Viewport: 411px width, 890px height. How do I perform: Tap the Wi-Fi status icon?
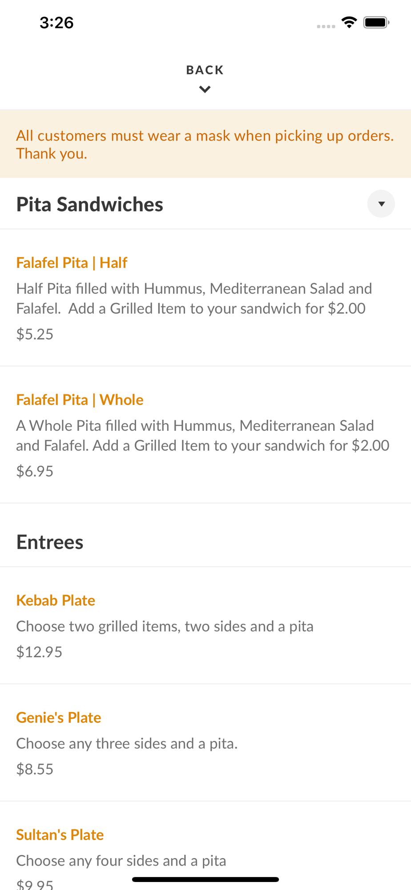349,22
